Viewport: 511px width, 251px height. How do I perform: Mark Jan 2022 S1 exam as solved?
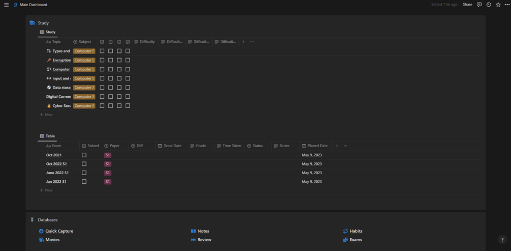point(84,181)
